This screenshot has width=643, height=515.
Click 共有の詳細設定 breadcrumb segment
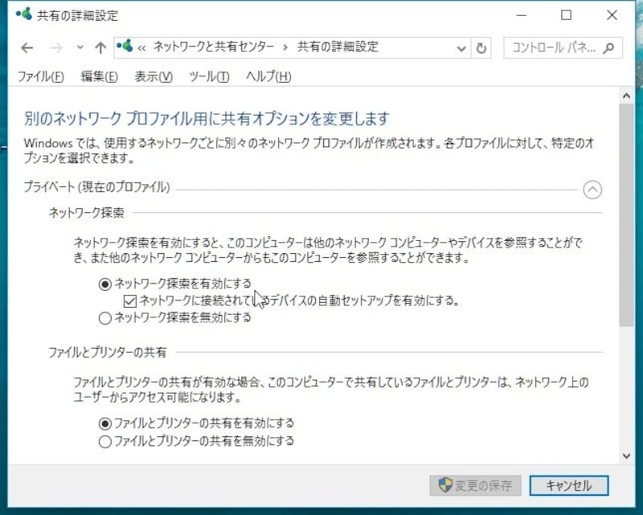[x=338, y=47]
